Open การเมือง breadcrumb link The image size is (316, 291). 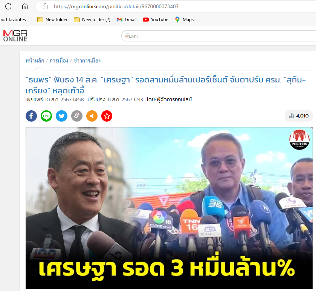(x=59, y=61)
